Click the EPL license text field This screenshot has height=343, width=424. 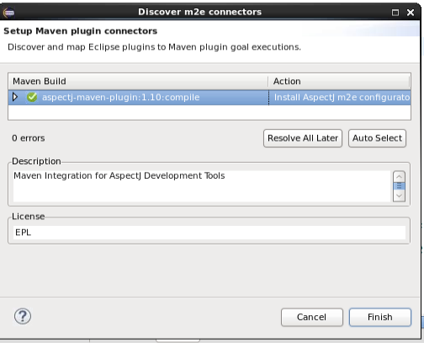click(x=209, y=233)
